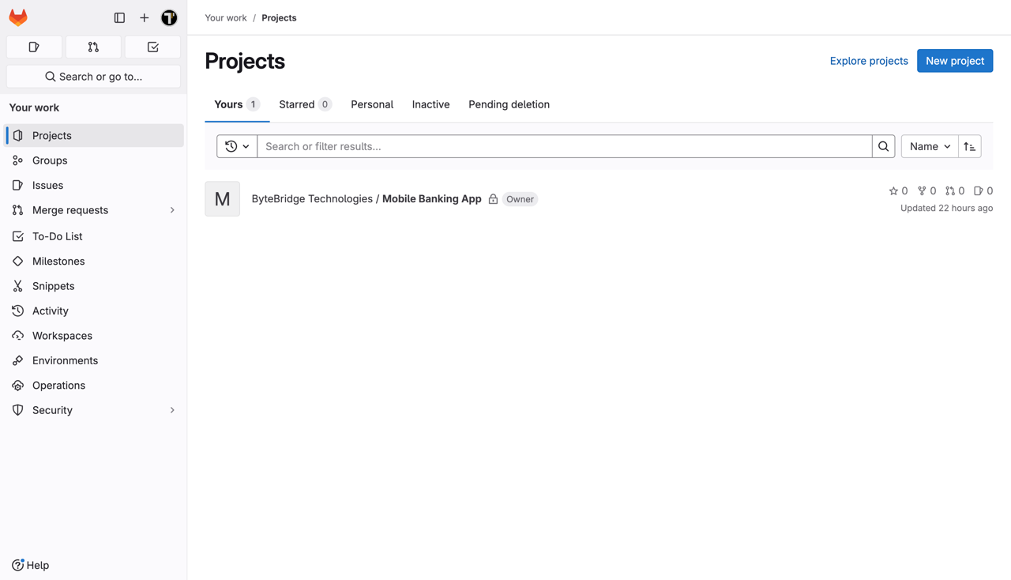Screen dimensions: 1011x580
Task: Toggle the sort direction for projects
Action: pos(970,146)
